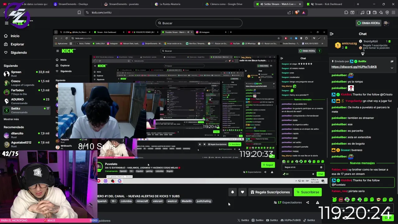The height and width of the screenshot is (224, 398).
Task: Collapse the pinned message chevron
Action: tap(392, 68)
